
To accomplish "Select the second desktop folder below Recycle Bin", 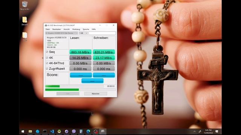I will [24, 21].
